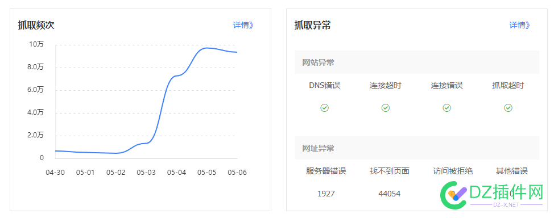Click the 6.0万 y-axis label
Screen dimensions: 554x218
pyautogui.click(x=36, y=90)
